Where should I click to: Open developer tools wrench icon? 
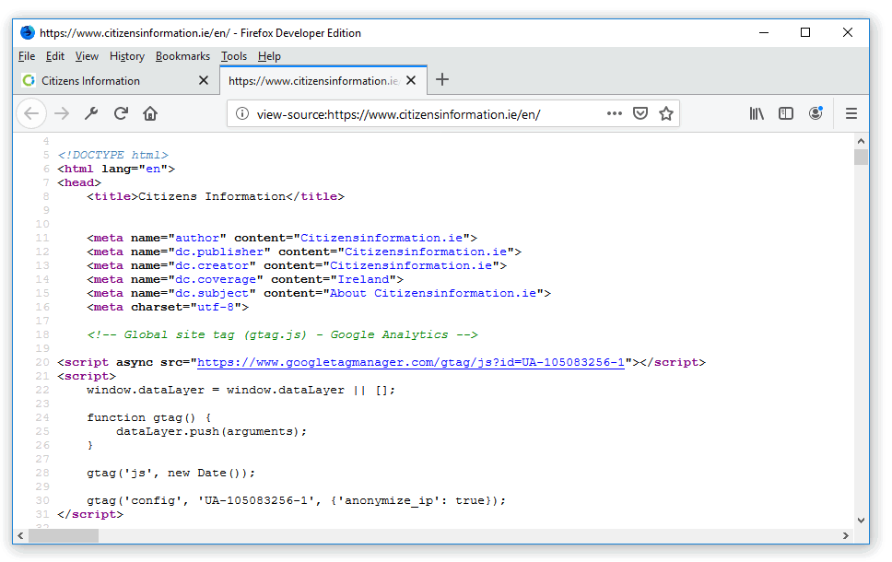[x=91, y=113]
